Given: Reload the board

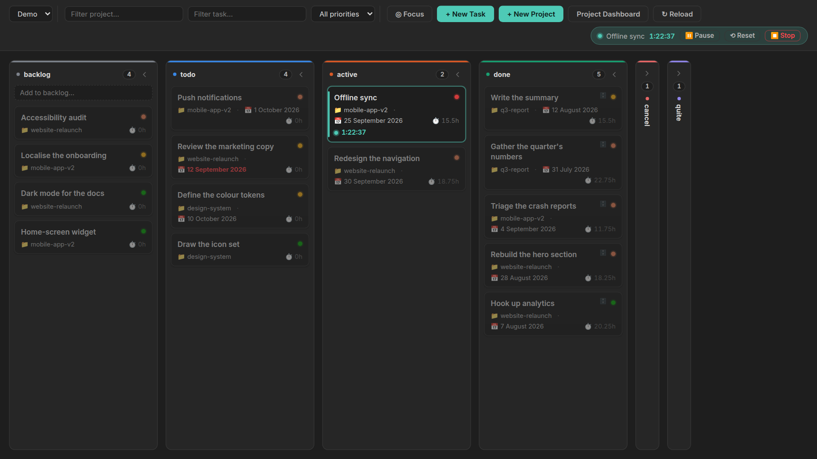Looking at the screenshot, I should (677, 14).
